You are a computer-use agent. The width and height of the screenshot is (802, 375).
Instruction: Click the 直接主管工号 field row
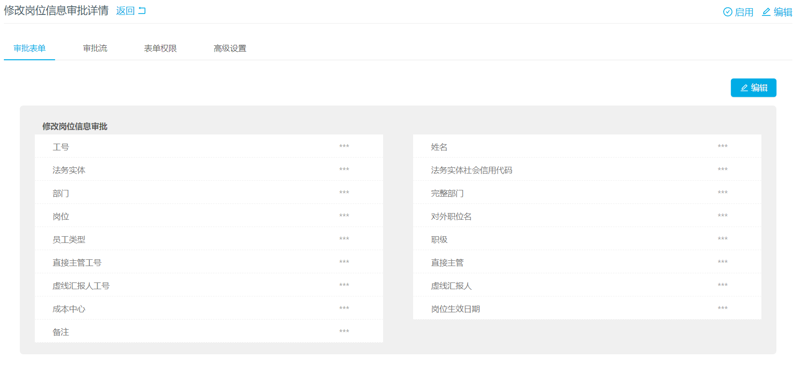[209, 262]
